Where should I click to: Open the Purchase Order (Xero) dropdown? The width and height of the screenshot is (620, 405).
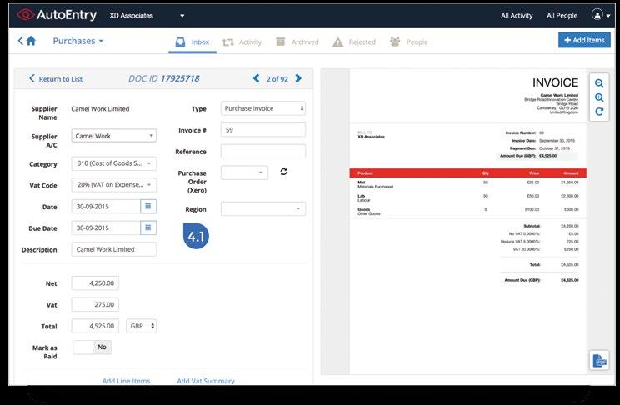tap(244, 172)
